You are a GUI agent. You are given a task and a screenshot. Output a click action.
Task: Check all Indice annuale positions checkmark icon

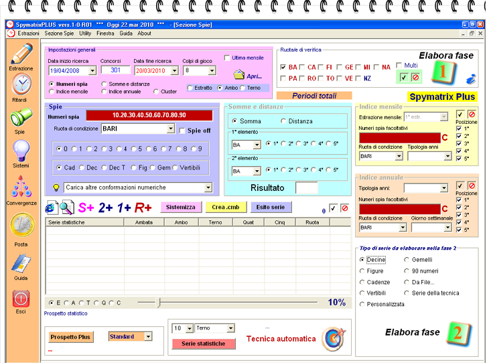coord(460,186)
